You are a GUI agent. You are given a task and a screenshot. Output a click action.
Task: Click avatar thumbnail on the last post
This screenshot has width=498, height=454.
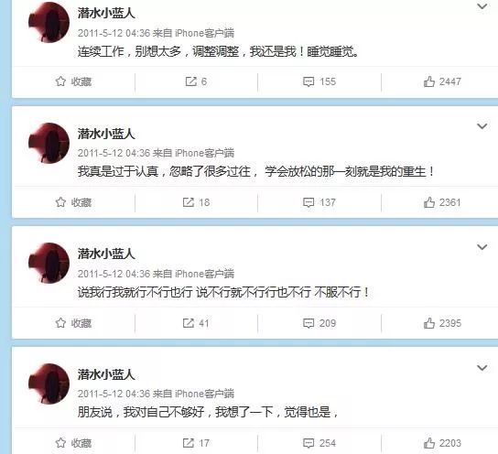tap(49, 384)
